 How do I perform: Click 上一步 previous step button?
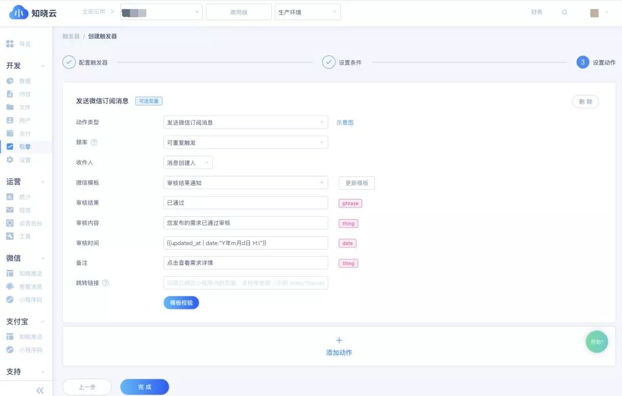coord(87,387)
